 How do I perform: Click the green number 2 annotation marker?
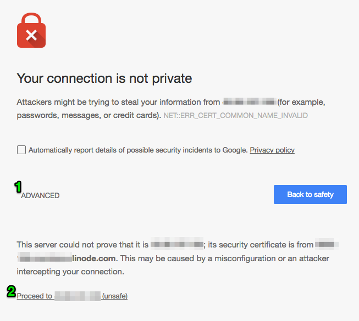(11, 291)
